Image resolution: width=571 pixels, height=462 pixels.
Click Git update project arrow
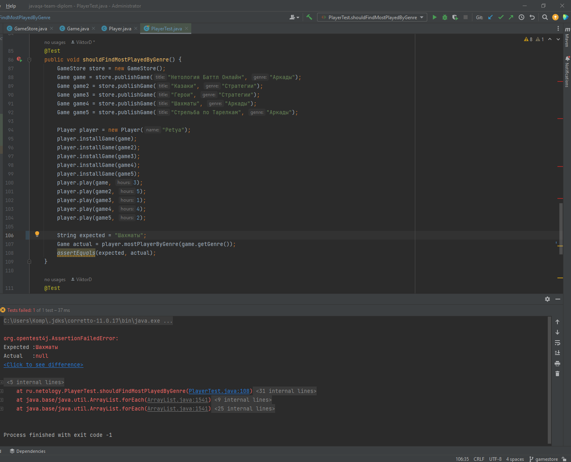[x=490, y=17]
